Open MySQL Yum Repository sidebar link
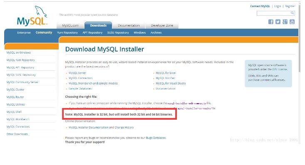305x165 pixels. click(21, 60)
